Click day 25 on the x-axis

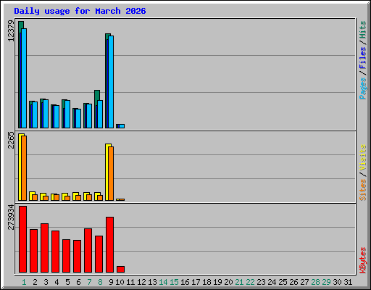(x=283, y=282)
